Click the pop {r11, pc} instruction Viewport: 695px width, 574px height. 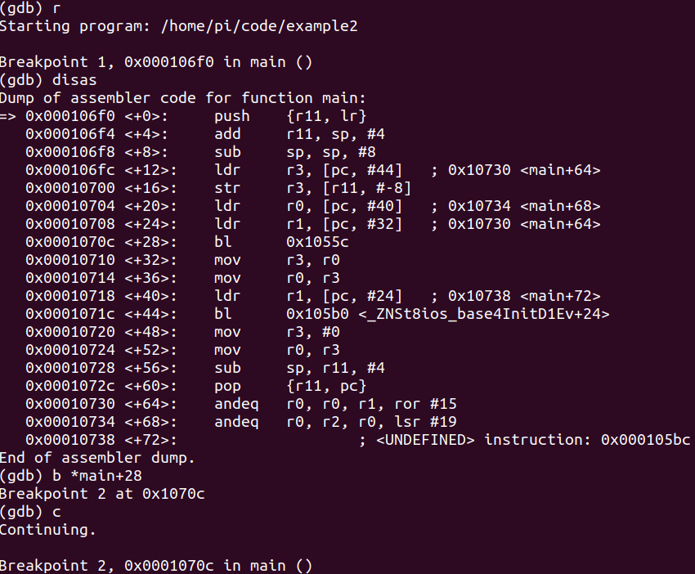[290, 386]
